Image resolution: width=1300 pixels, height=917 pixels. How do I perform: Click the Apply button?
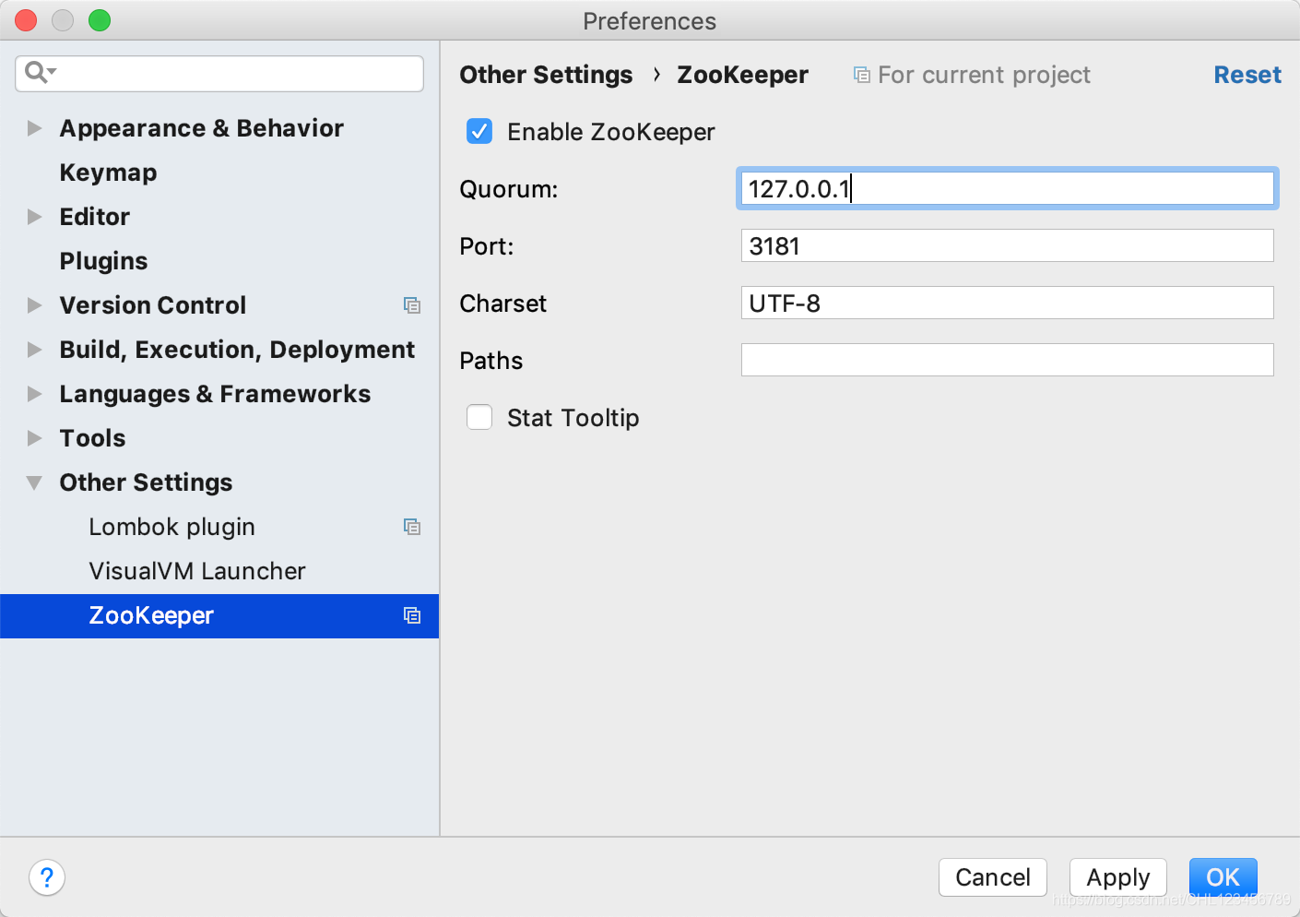point(1118,877)
